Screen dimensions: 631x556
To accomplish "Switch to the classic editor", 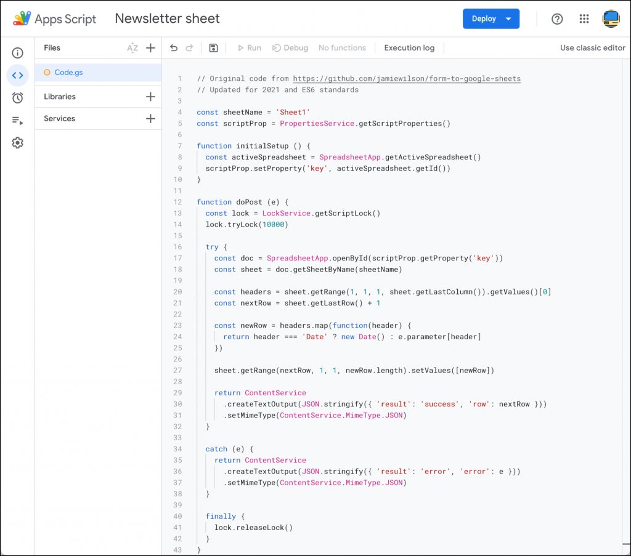I will coord(592,47).
